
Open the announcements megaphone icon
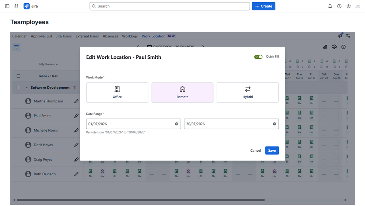pos(340,36)
